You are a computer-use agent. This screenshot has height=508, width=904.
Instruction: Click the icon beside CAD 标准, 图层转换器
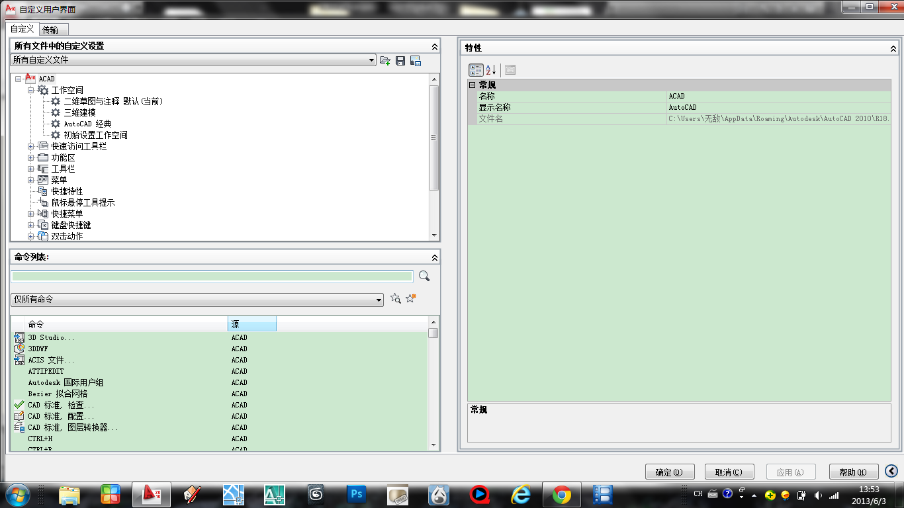coord(19,427)
